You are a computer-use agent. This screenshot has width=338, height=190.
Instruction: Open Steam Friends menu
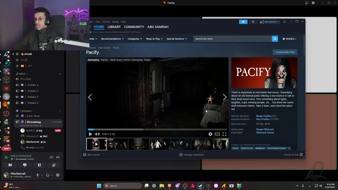(x=106, y=22)
